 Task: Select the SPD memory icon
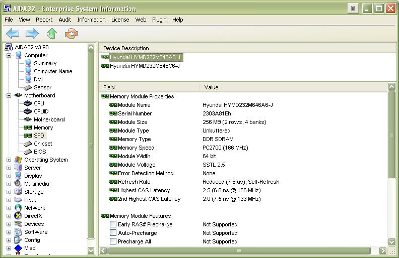click(28, 136)
